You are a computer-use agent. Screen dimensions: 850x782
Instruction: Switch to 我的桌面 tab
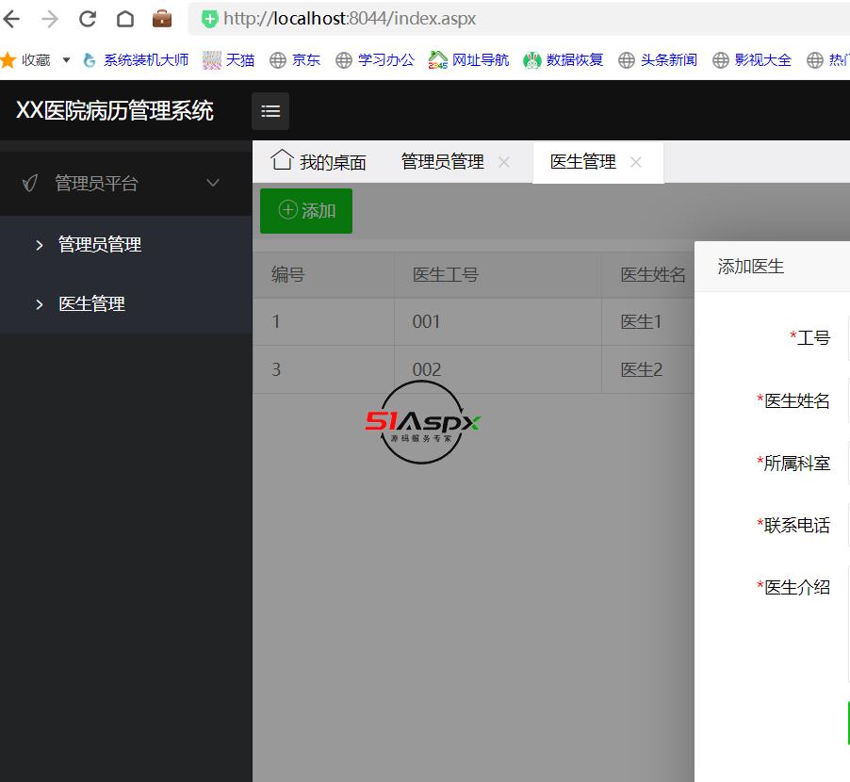coord(319,162)
